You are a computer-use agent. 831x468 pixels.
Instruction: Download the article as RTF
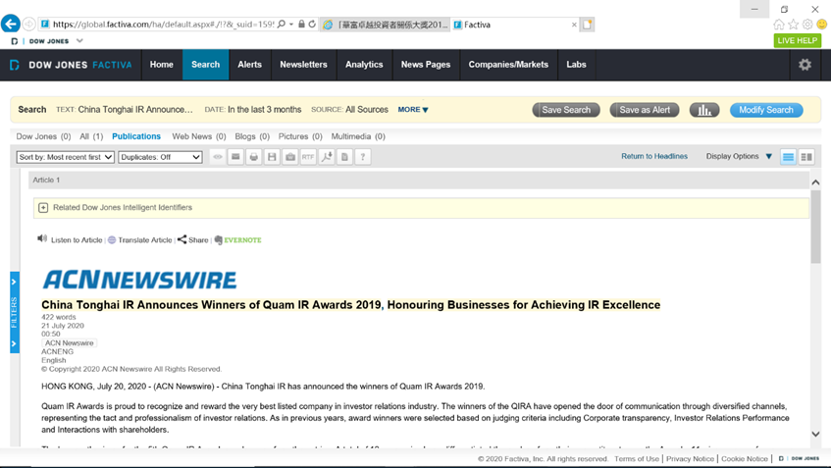point(308,157)
